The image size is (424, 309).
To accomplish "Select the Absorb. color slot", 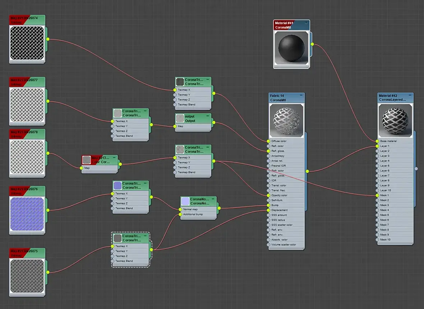I will 286,240.
